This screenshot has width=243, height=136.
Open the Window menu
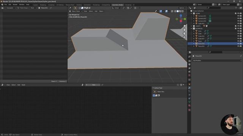pos(22,5)
